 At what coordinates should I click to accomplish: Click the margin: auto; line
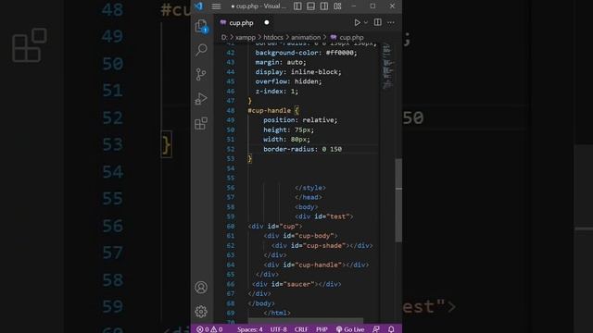[x=281, y=62]
